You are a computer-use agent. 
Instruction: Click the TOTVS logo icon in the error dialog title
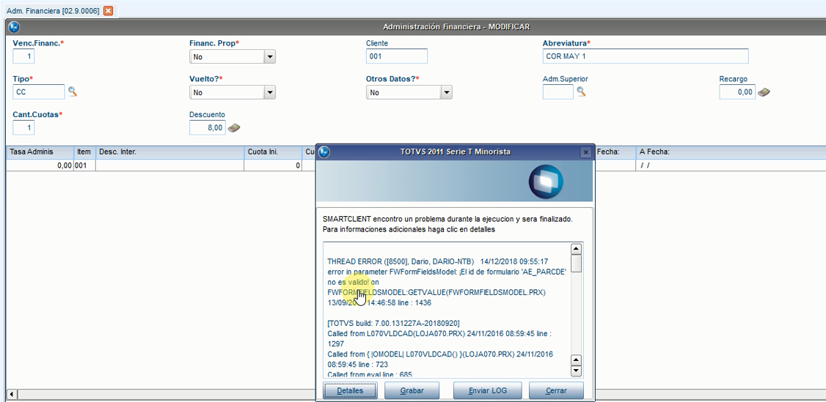[324, 152]
